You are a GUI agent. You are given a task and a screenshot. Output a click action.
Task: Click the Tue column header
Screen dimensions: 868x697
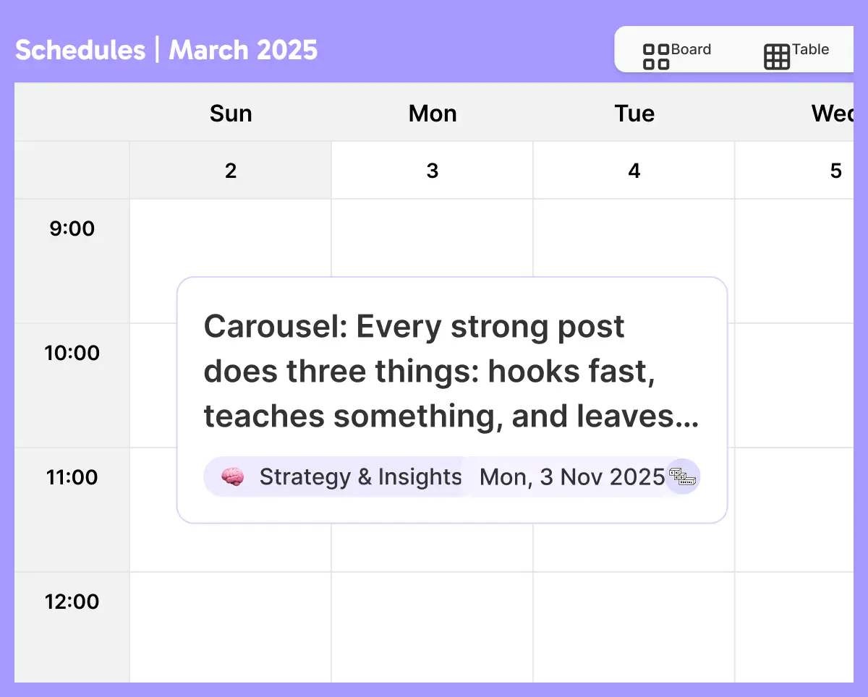tap(634, 113)
